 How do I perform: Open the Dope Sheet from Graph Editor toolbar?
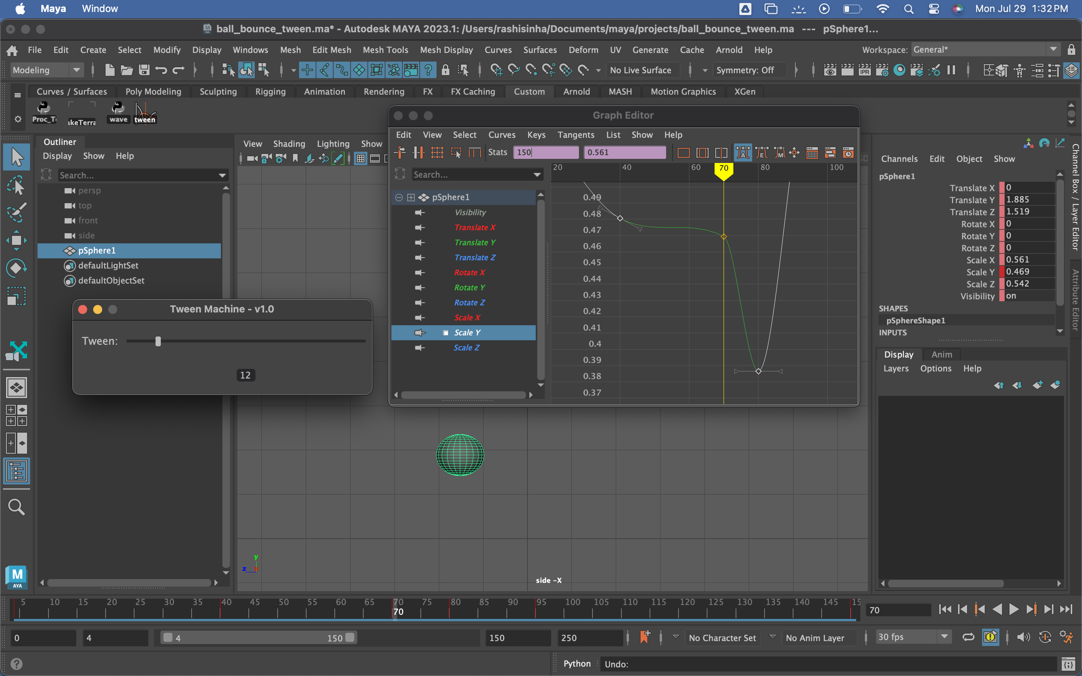click(812, 152)
